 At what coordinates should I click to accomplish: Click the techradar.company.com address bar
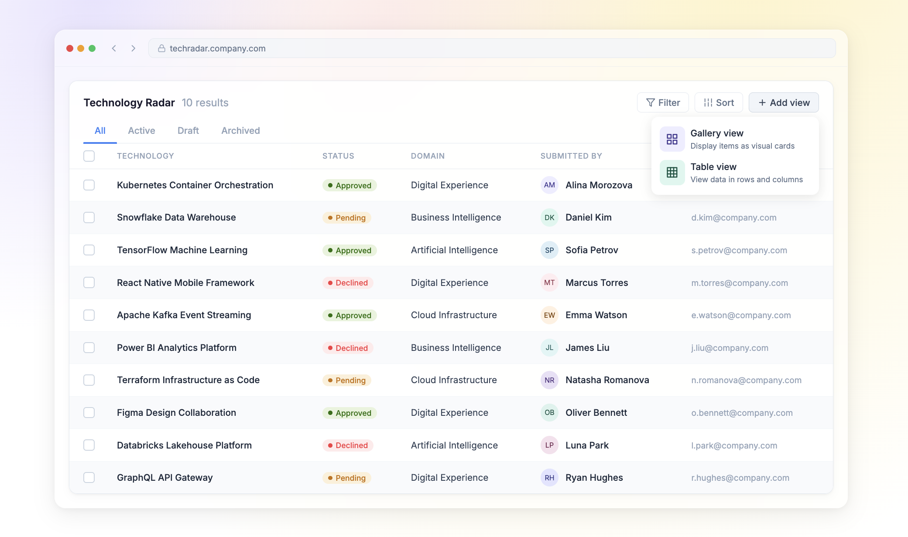tap(492, 48)
